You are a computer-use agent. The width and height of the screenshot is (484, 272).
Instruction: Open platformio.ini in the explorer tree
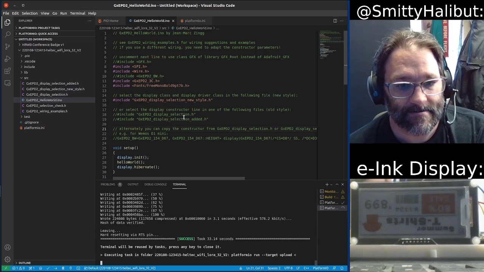34,128
